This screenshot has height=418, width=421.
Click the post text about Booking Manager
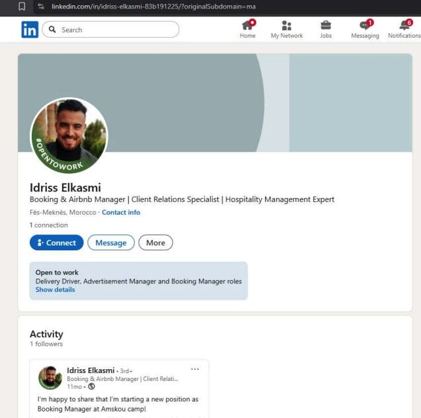118,404
